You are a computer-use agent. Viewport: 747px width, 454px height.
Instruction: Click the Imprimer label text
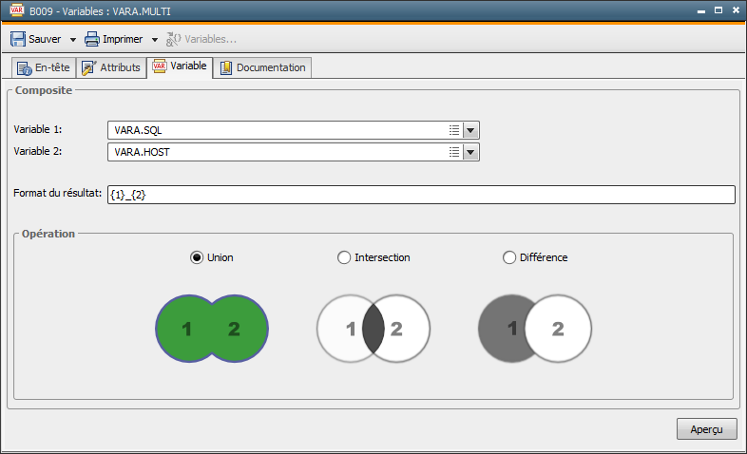click(123, 39)
